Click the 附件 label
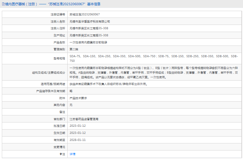The width and height of the screenshot is (243, 160). coord(62,98)
